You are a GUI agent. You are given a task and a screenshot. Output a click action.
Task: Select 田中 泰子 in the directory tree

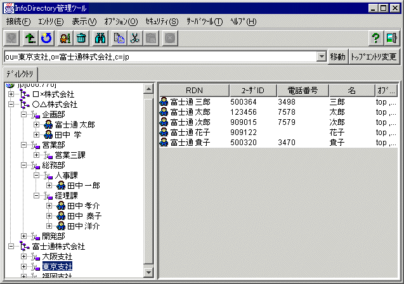pos(84,216)
